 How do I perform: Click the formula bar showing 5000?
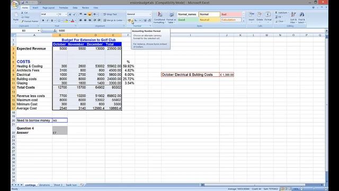[191, 31]
